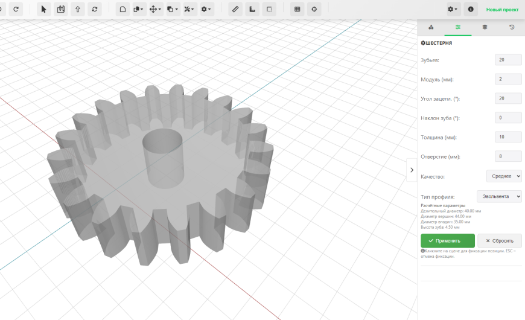525x320 pixels.
Task: Open the crossed tools dropdown menu
Action: (189, 10)
